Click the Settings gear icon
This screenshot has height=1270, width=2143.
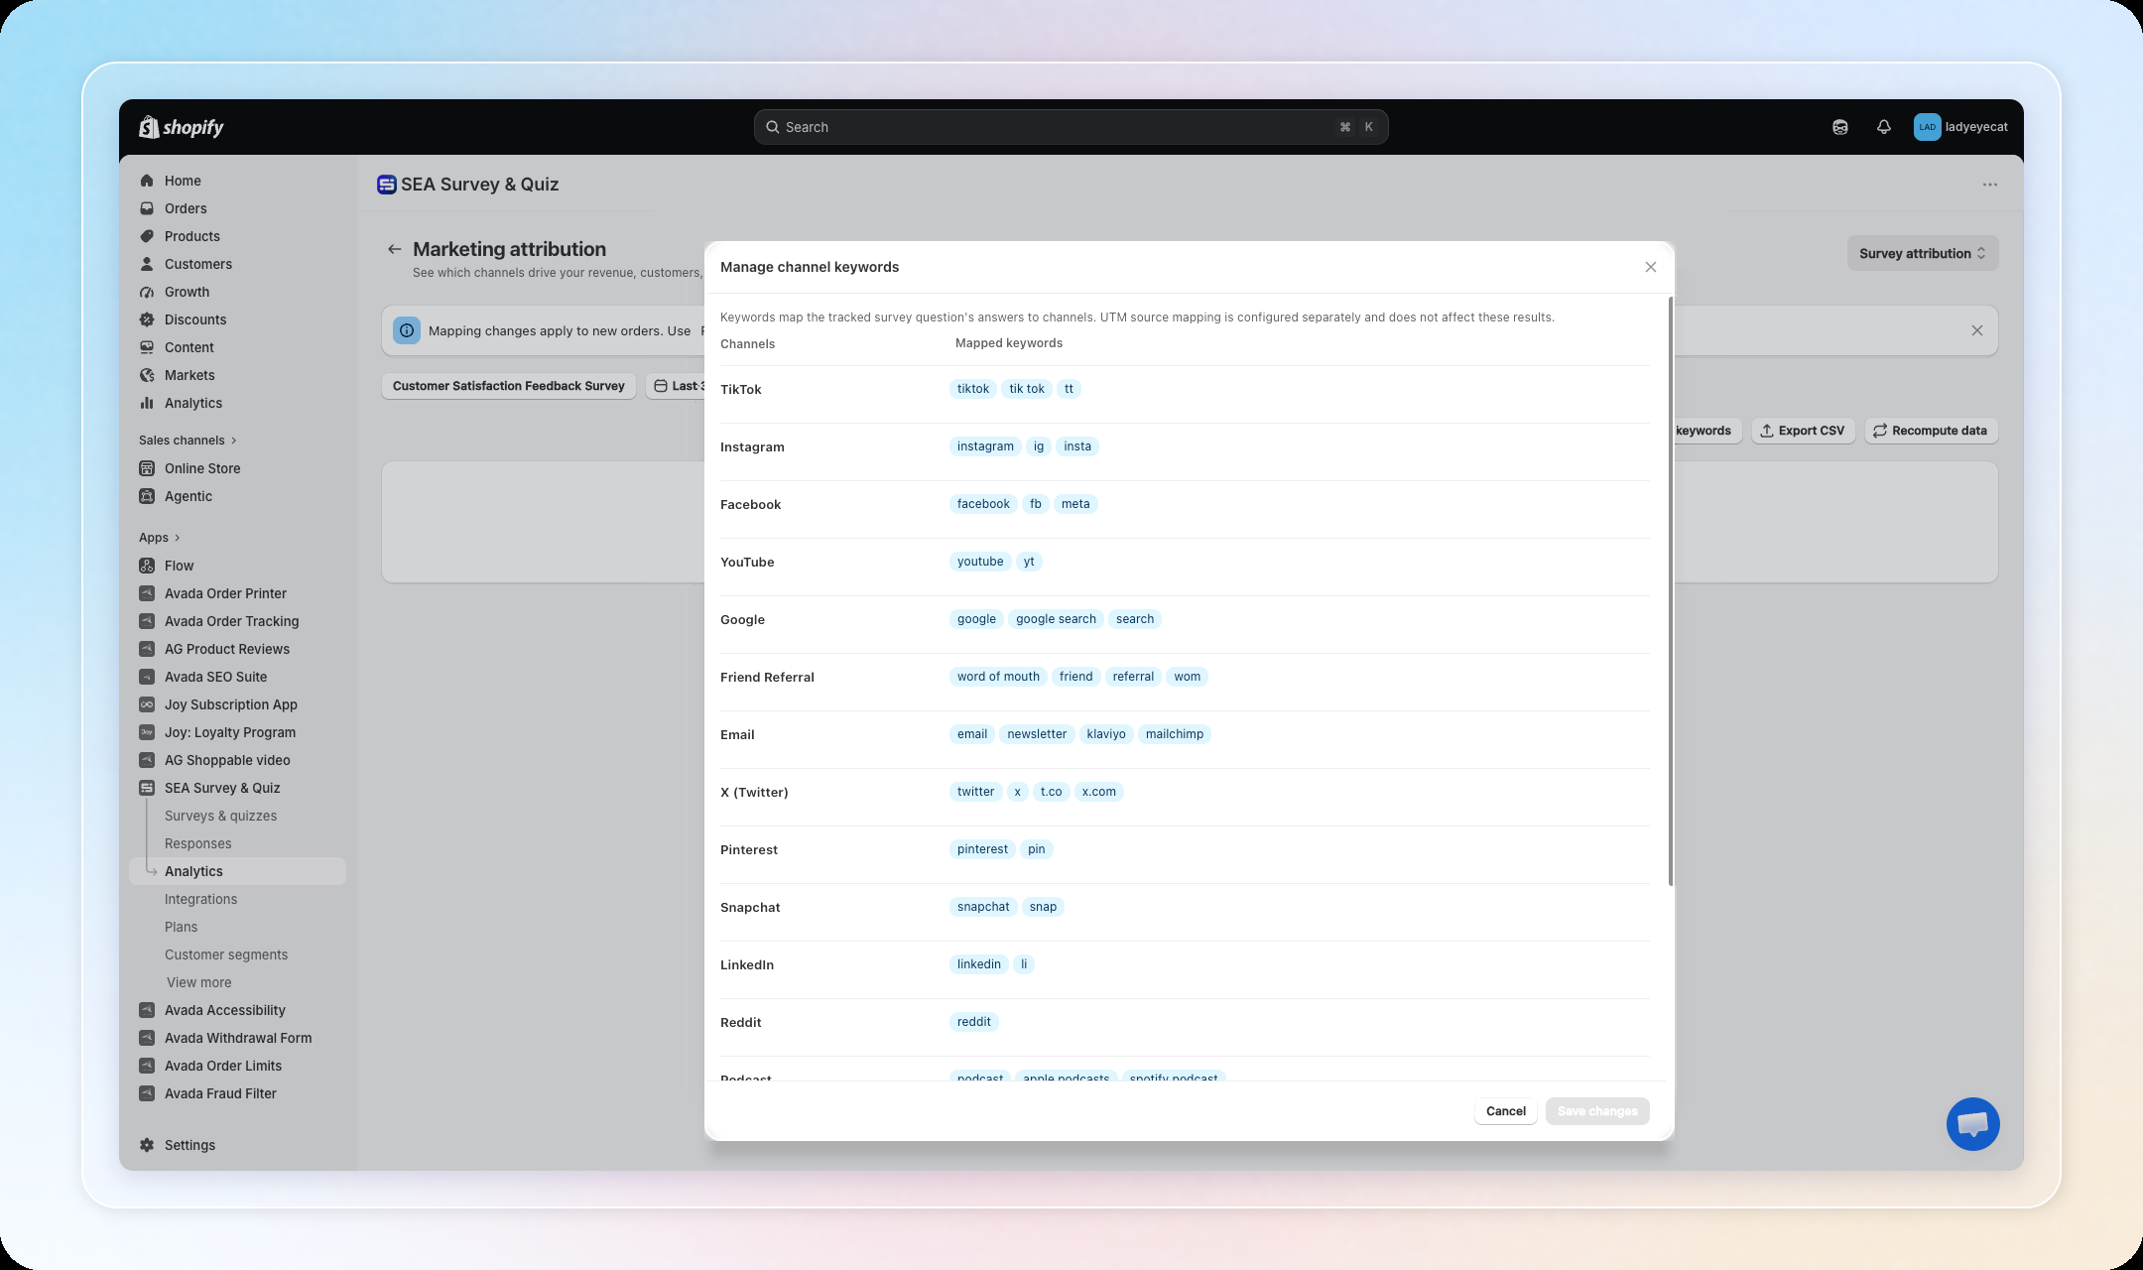(x=147, y=1145)
